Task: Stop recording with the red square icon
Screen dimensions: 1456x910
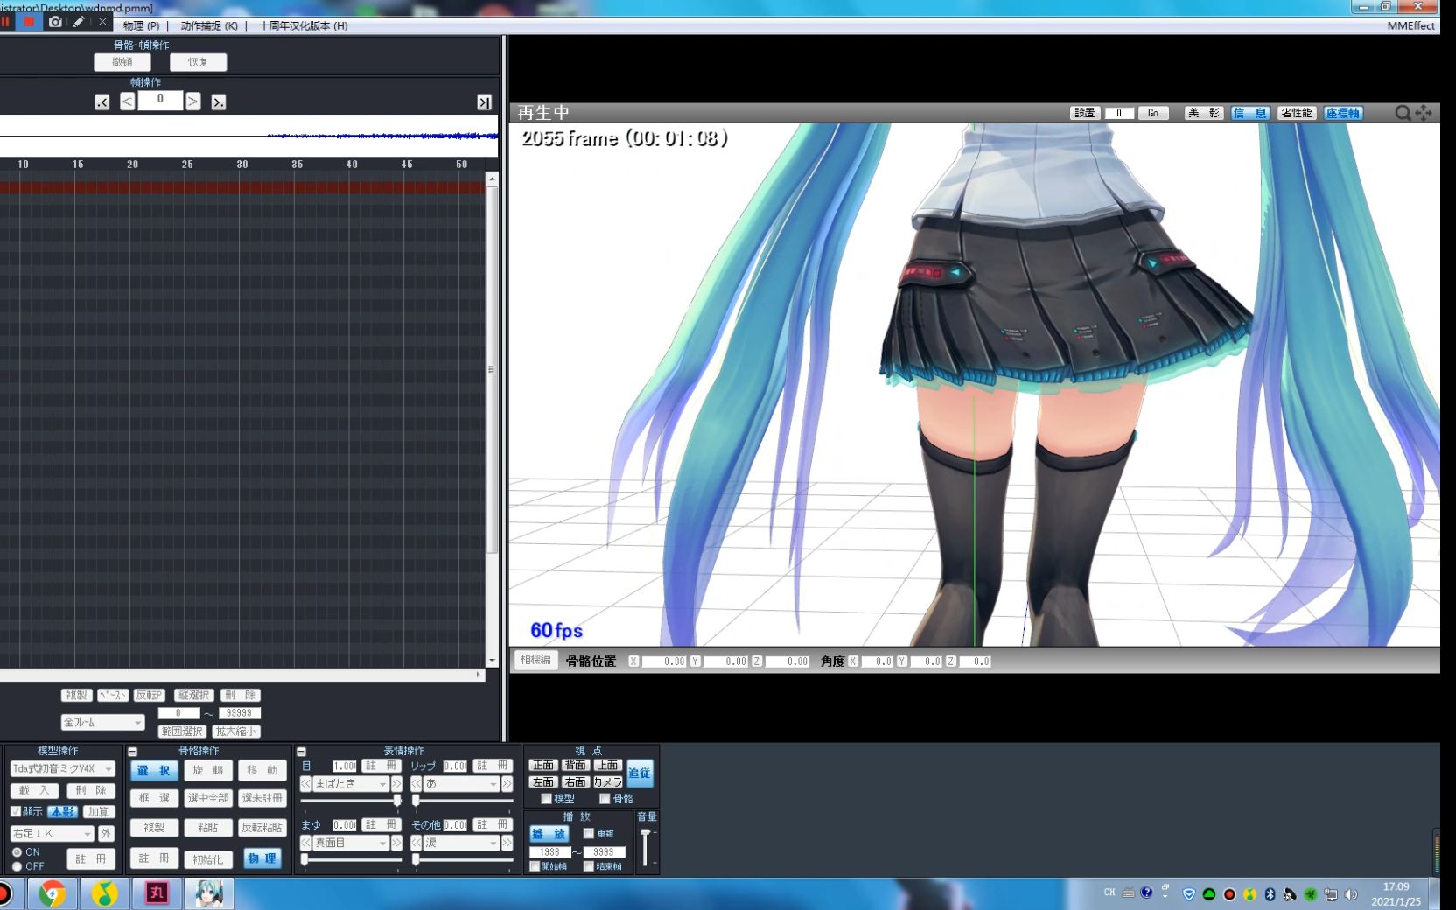Action: pos(30,22)
